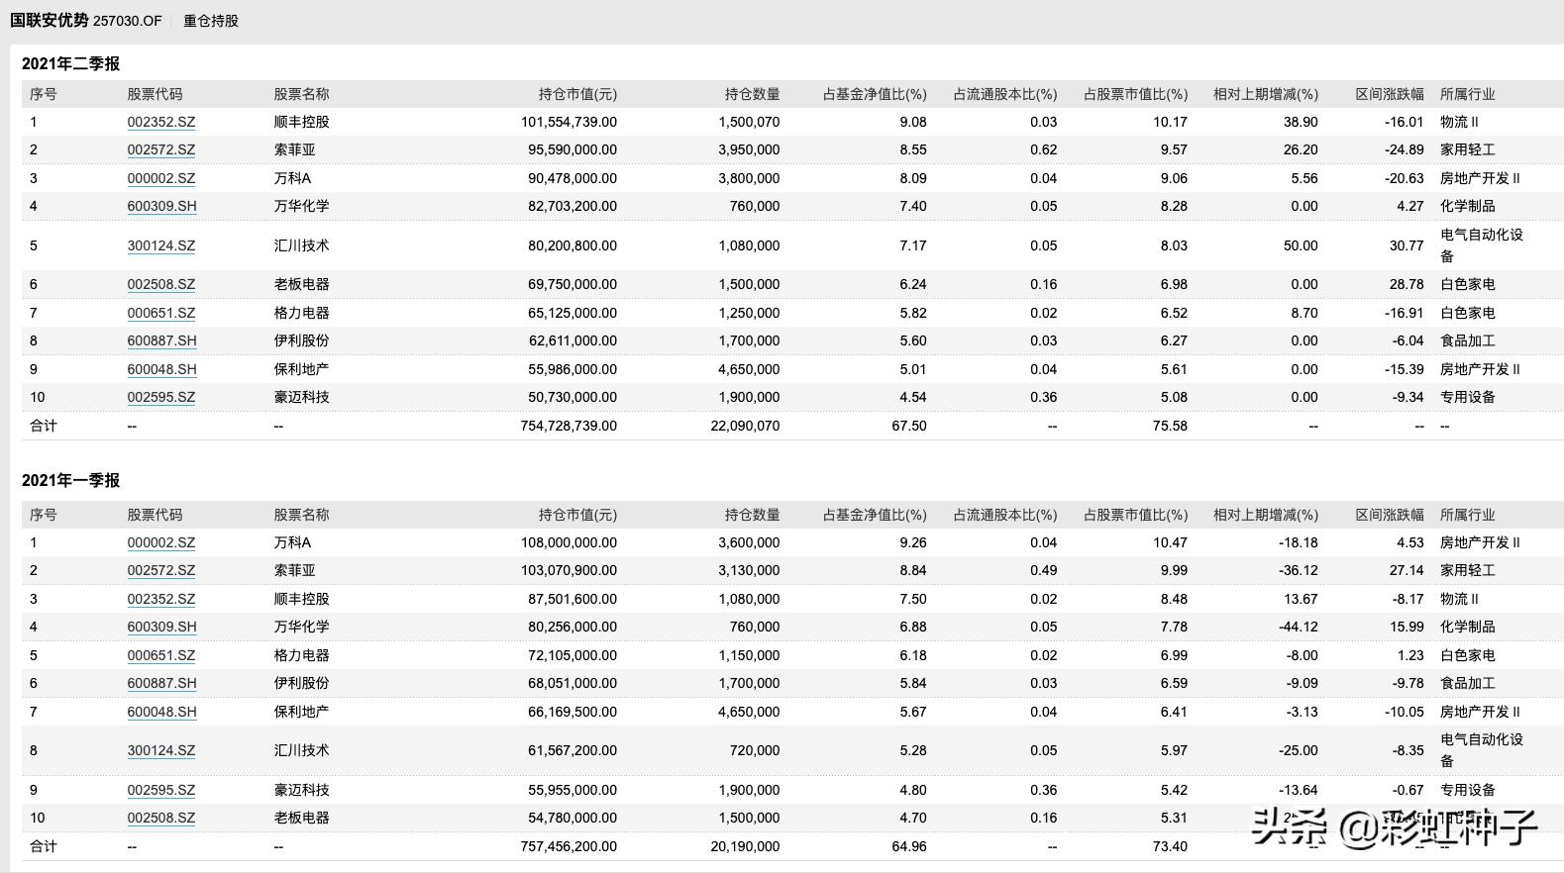Open stock 000651.SZ in 2021年二季报 table
1564x873 pixels.
161,313
